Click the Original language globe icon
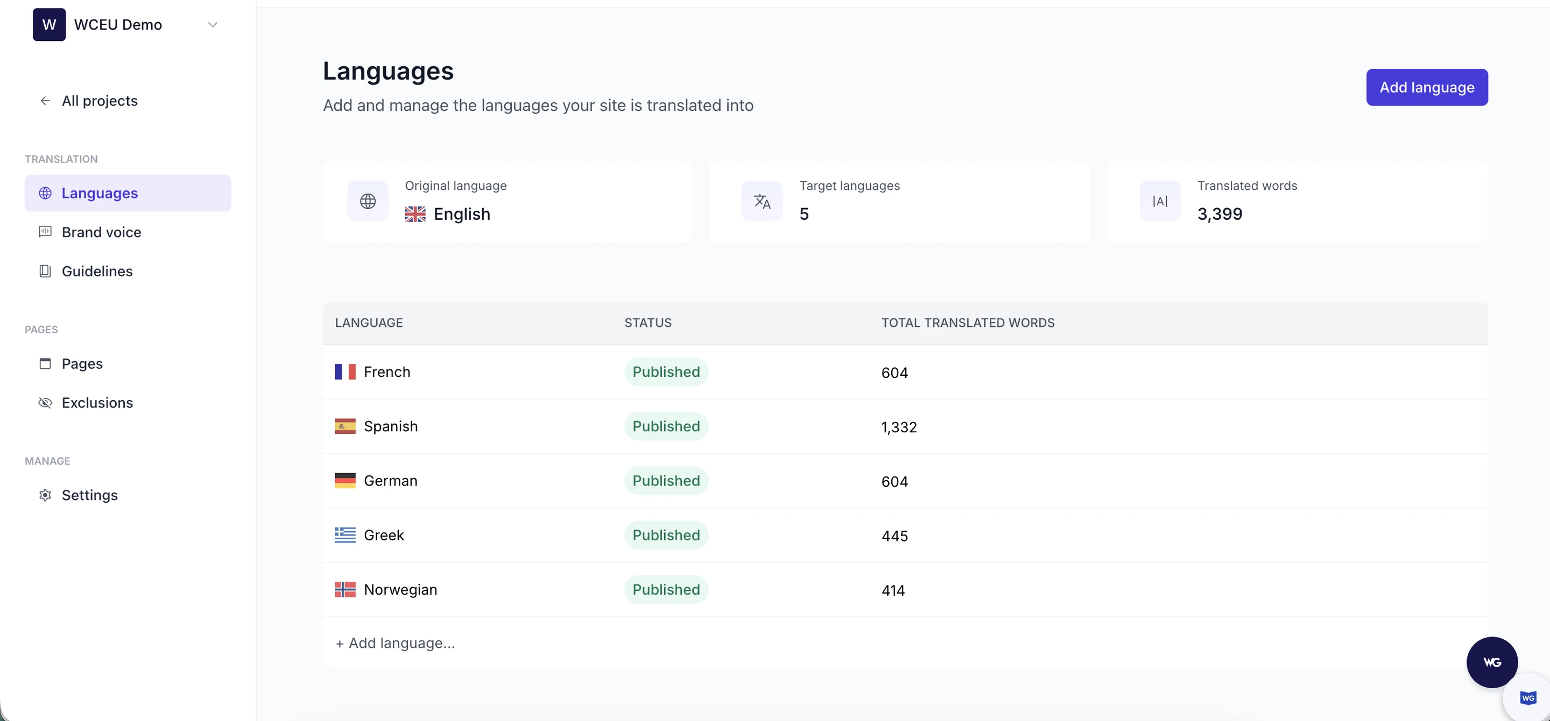1550x721 pixels. click(x=368, y=202)
